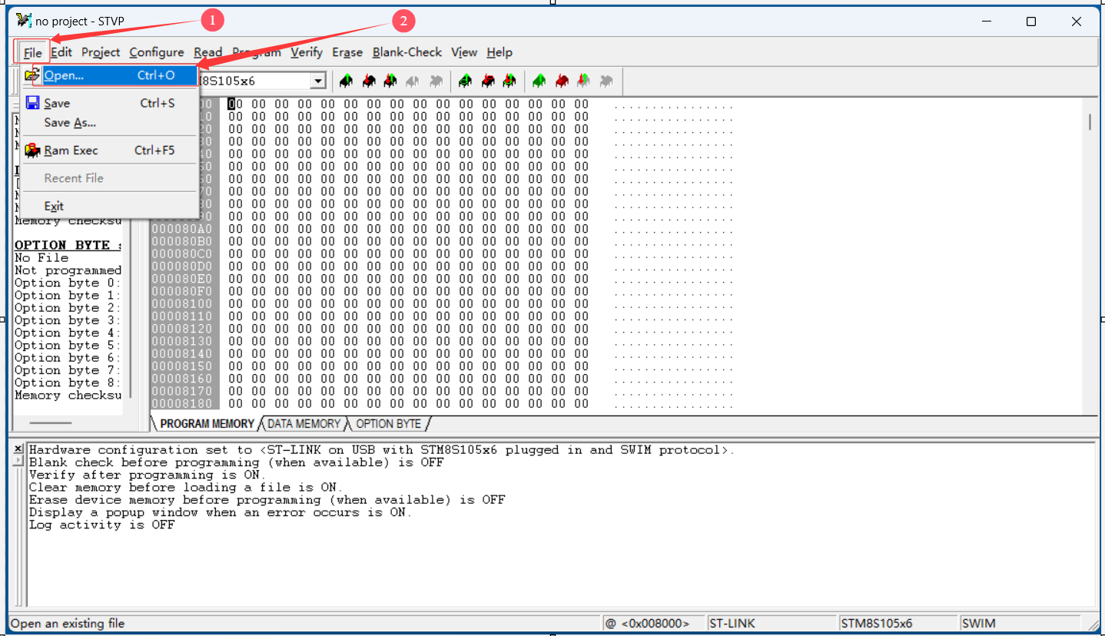The height and width of the screenshot is (636, 1105).
Task: Click "Open an existing file" status bar hint
Action: pos(68,623)
